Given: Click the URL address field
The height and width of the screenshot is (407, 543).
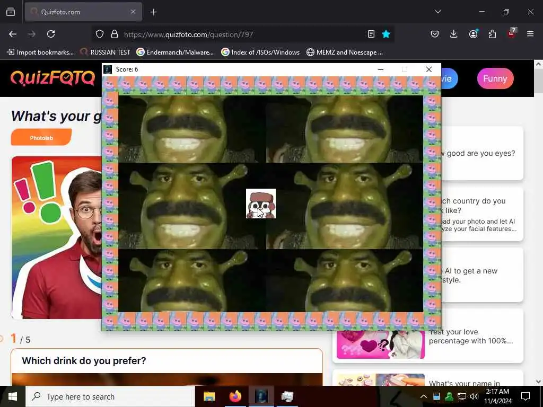Looking at the screenshot, I should point(242,34).
